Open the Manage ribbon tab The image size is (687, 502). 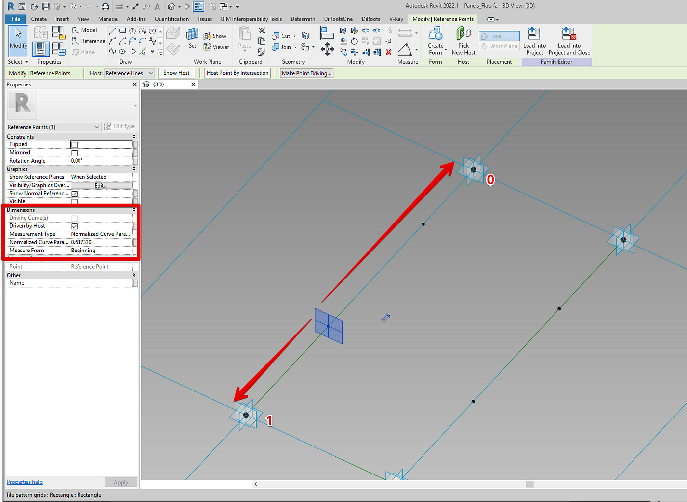107,19
